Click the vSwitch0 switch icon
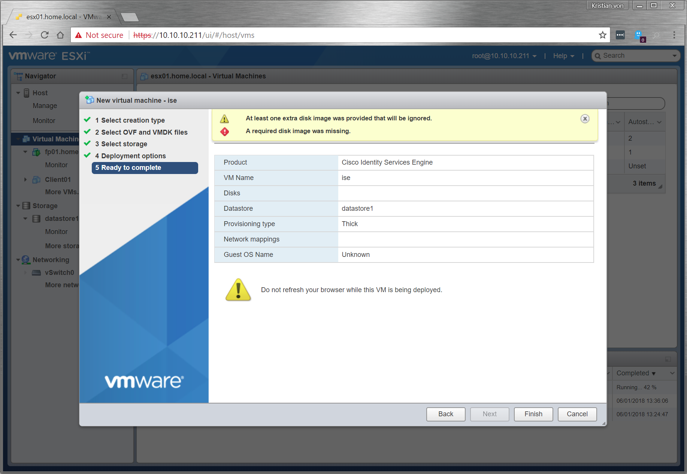The width and height of the screenshot is (687, 474). click(x=36, y=273)
